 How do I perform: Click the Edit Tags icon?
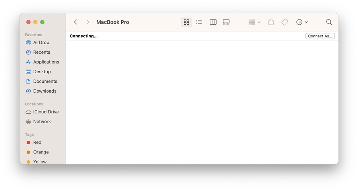pos(285,22)
